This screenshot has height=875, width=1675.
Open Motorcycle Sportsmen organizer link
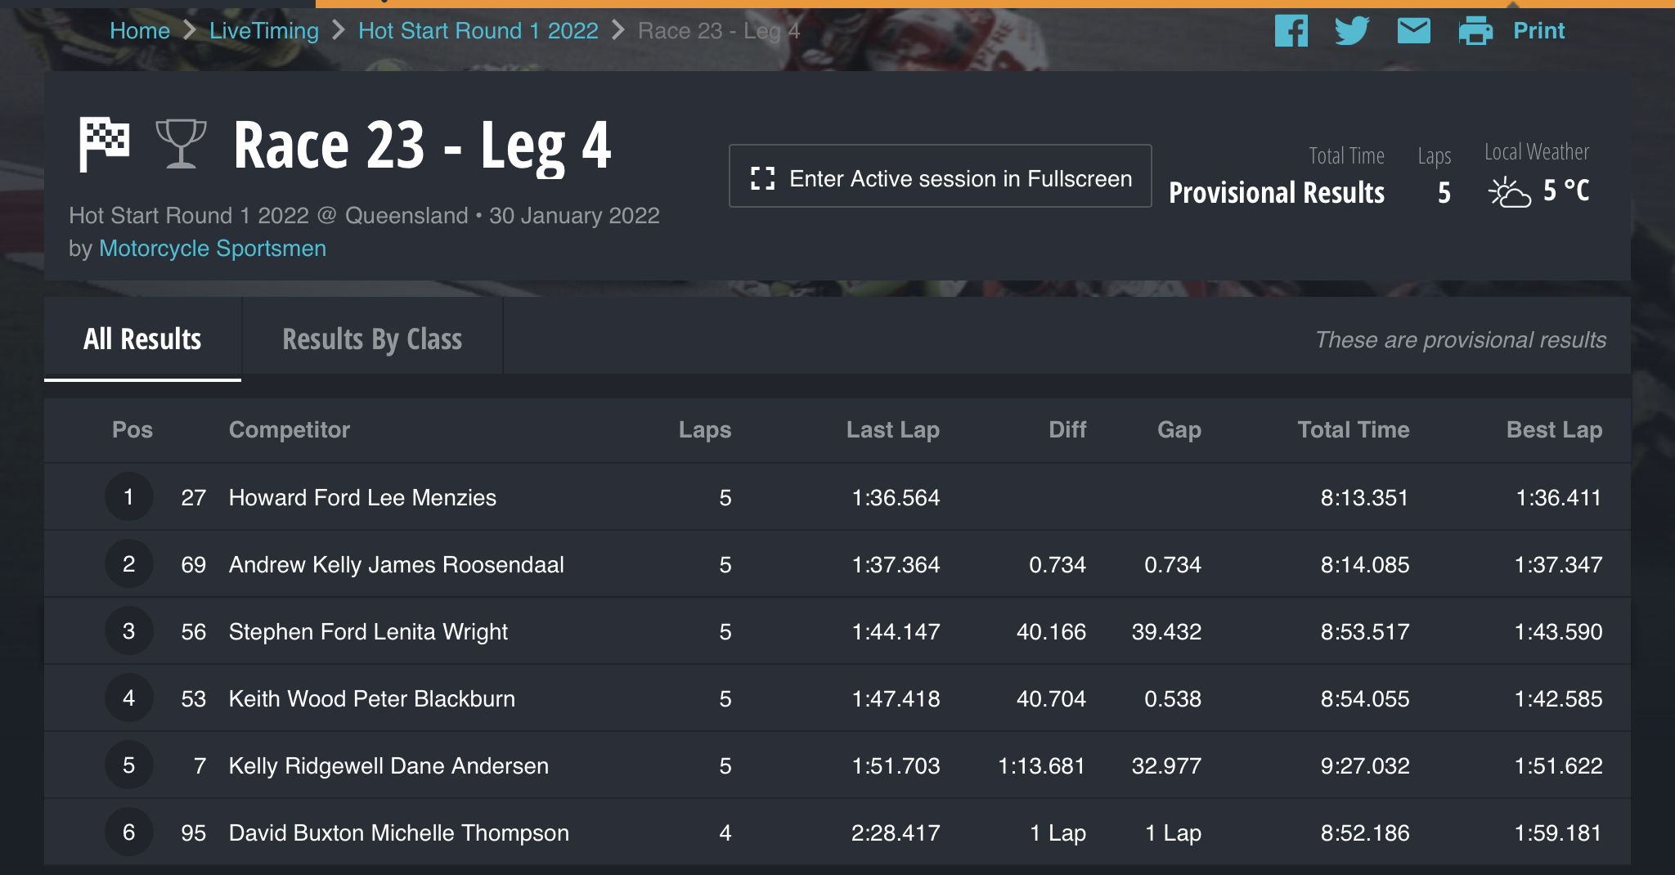(x=213, y=249)
